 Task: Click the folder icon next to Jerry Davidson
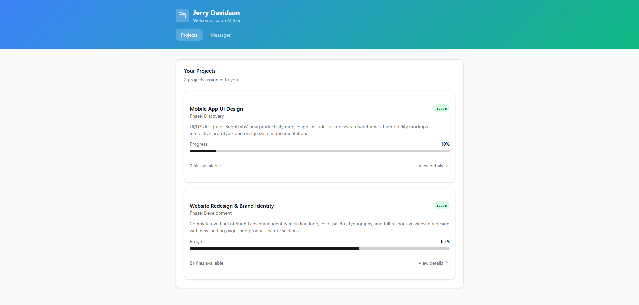tap(182, 15)
